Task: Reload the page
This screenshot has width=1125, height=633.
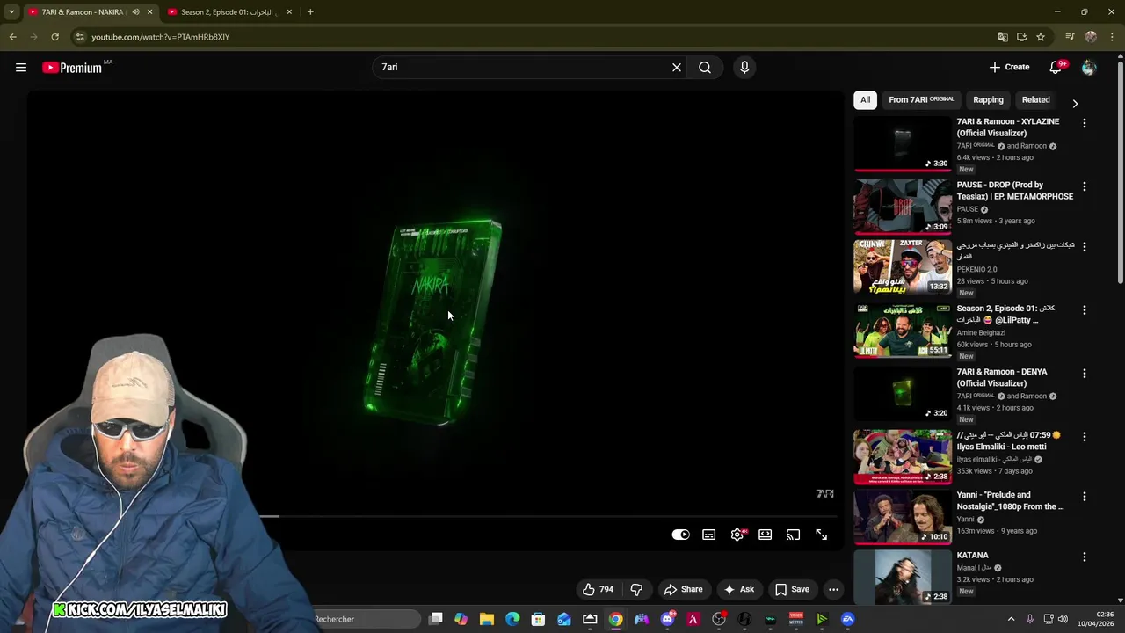Action: (x=54, y=37)
